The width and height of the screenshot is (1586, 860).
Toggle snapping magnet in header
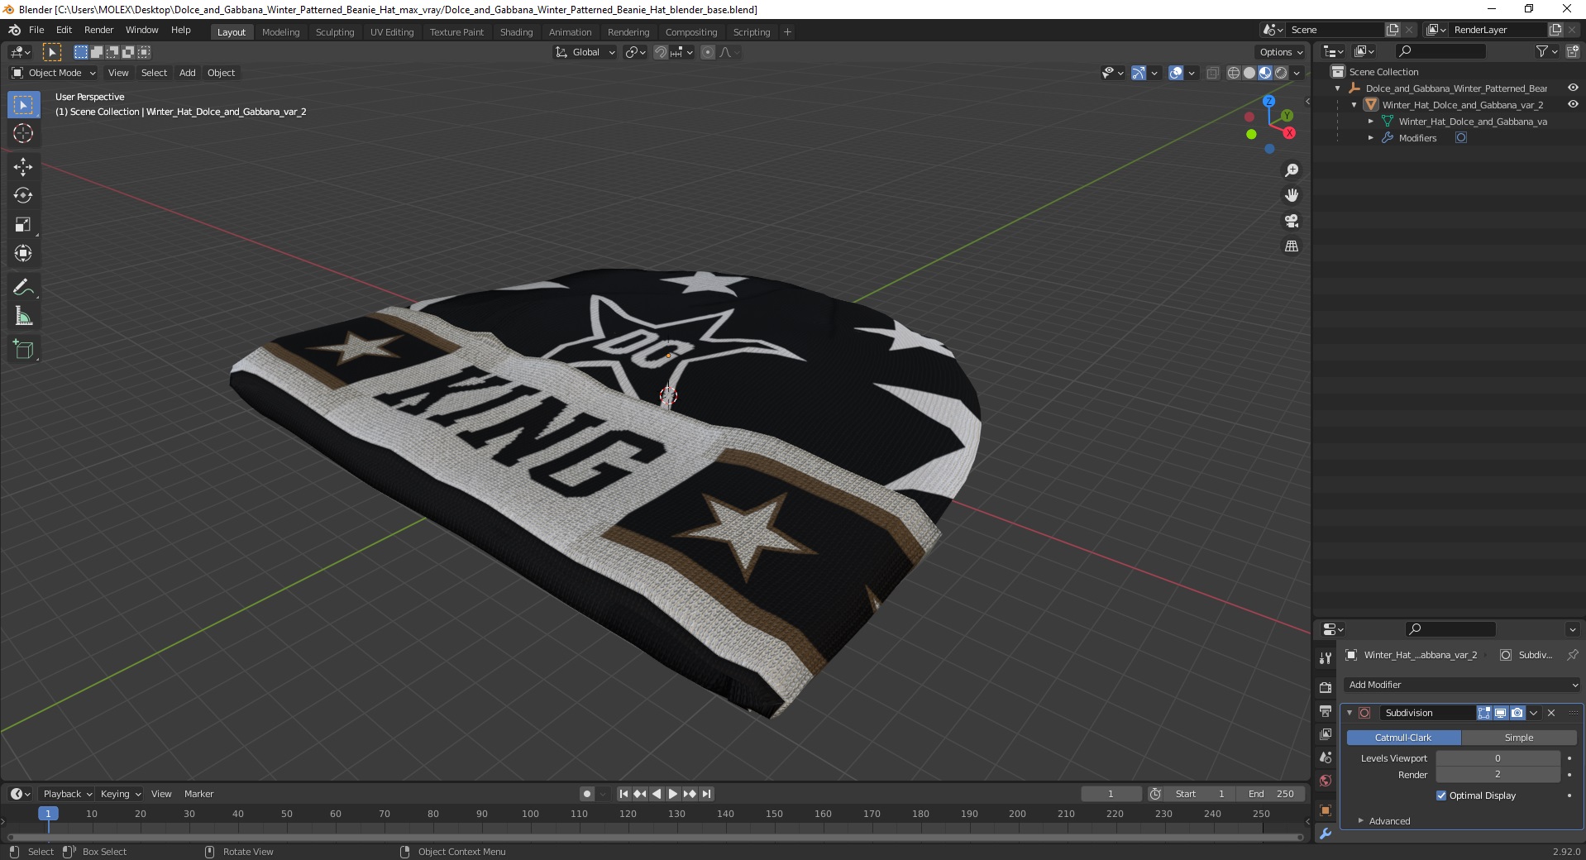661,52
